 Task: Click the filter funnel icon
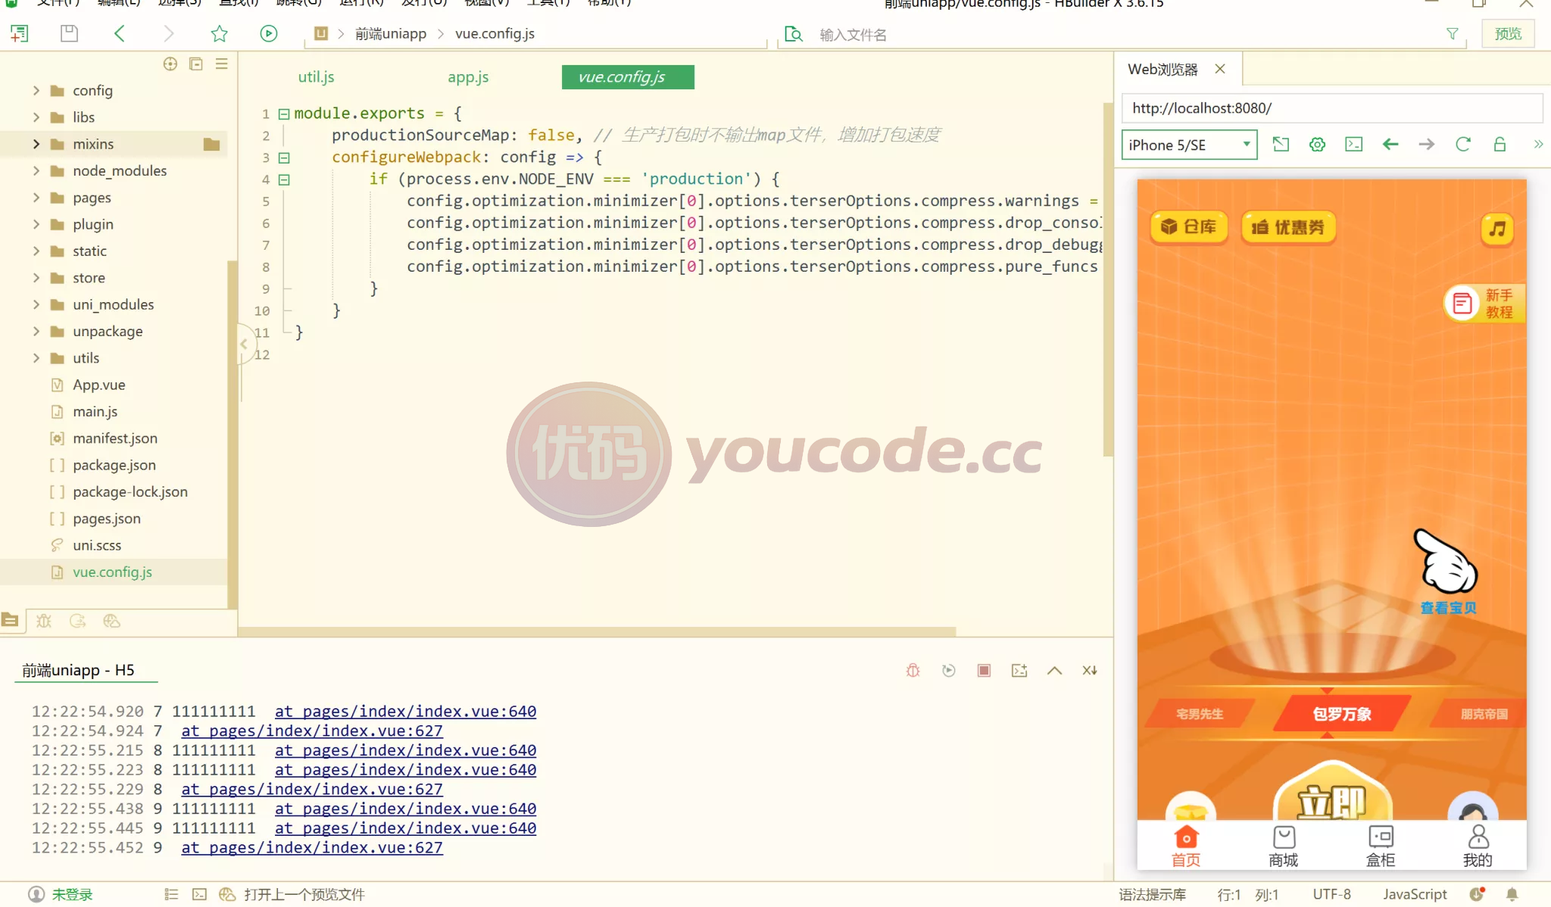pos(1452,34)
